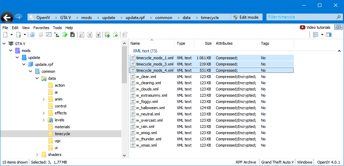The height and width of the screenshot is (166, 344).
Task: Collapse the data folder tree node
Action: click(x=37, y=78)
